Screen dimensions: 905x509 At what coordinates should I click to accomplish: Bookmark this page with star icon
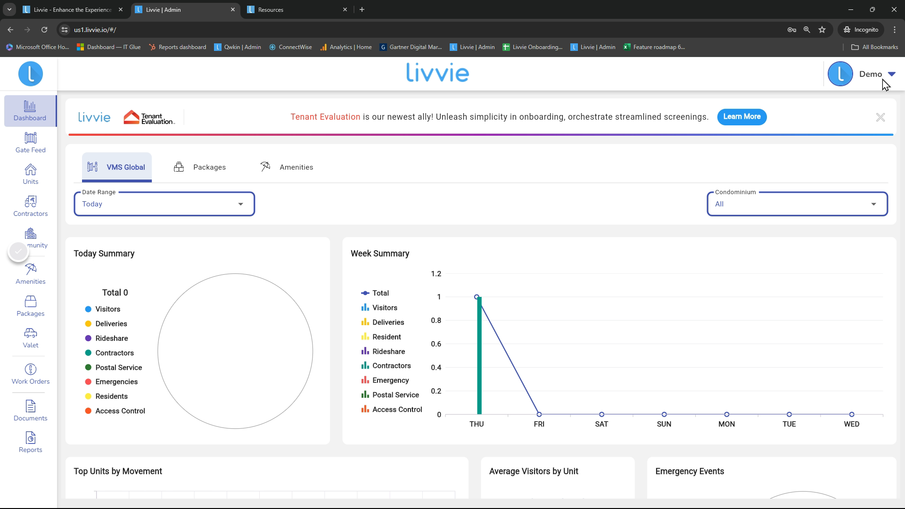click(x=822, y=30)
